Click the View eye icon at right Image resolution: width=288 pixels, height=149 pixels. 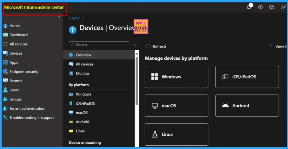point(271,46)
